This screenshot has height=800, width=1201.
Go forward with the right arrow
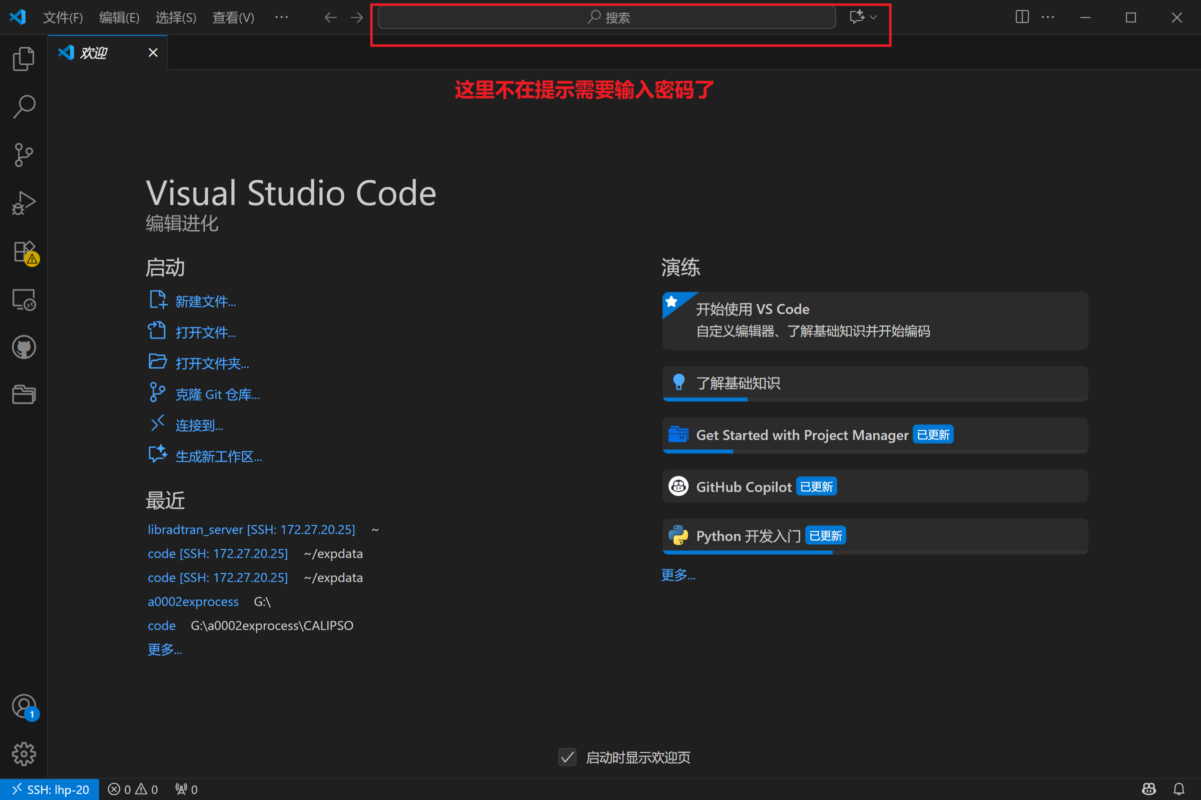pos(357,17)
